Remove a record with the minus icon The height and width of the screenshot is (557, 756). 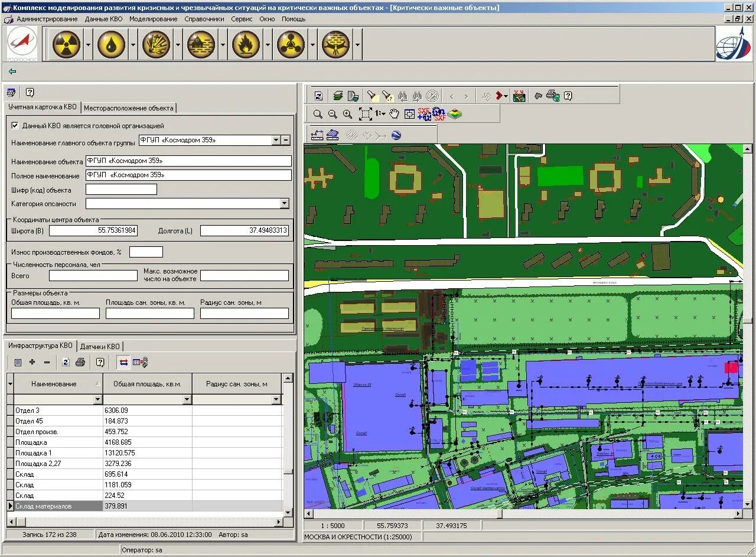pyautogui.click(x=47, y=362)
